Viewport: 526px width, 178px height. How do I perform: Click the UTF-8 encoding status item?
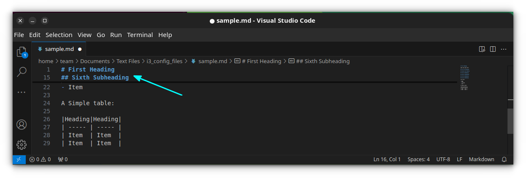tap(443, 159)
